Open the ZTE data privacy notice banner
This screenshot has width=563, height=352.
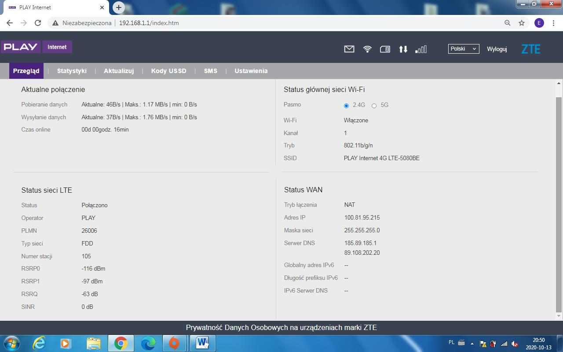click(281, 327)
